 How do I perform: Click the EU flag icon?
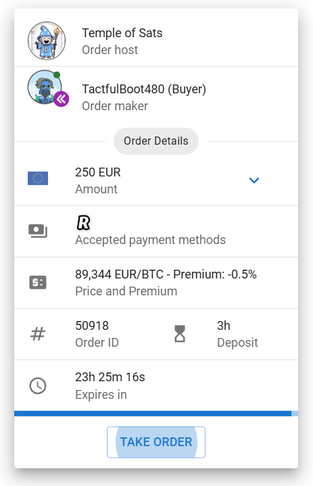38,178
